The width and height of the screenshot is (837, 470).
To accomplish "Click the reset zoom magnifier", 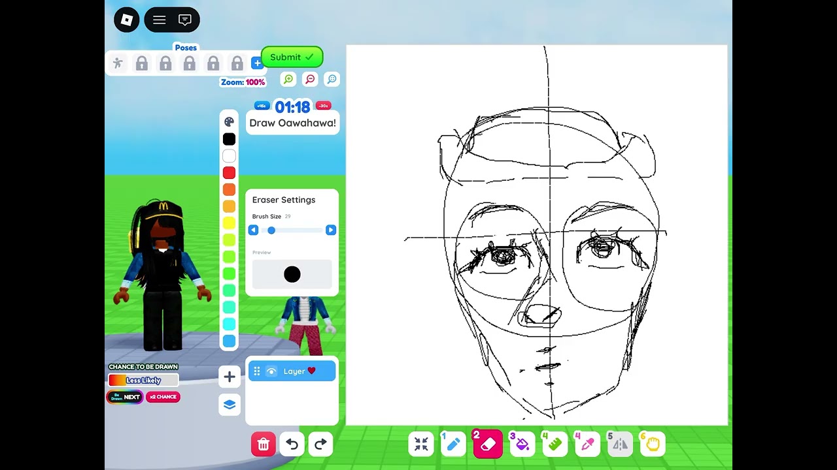I will (332, 79).
